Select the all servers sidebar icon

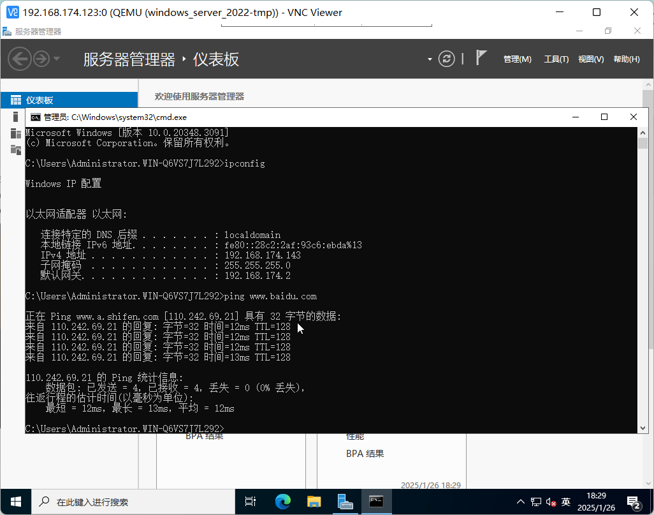(16, 133)
